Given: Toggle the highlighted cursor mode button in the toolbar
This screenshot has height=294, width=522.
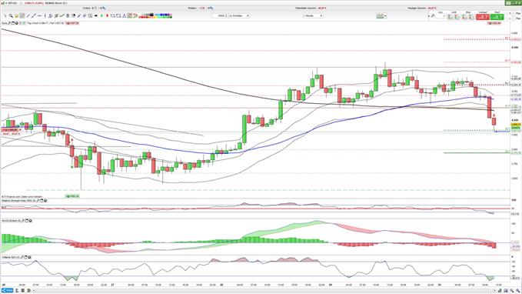Looking at the screenshot, I should (22, 15).
